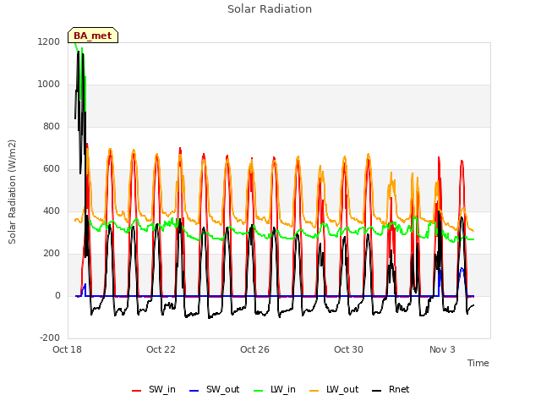
Task: Toggle the SW_out legend entry
Action: (214, 389)
